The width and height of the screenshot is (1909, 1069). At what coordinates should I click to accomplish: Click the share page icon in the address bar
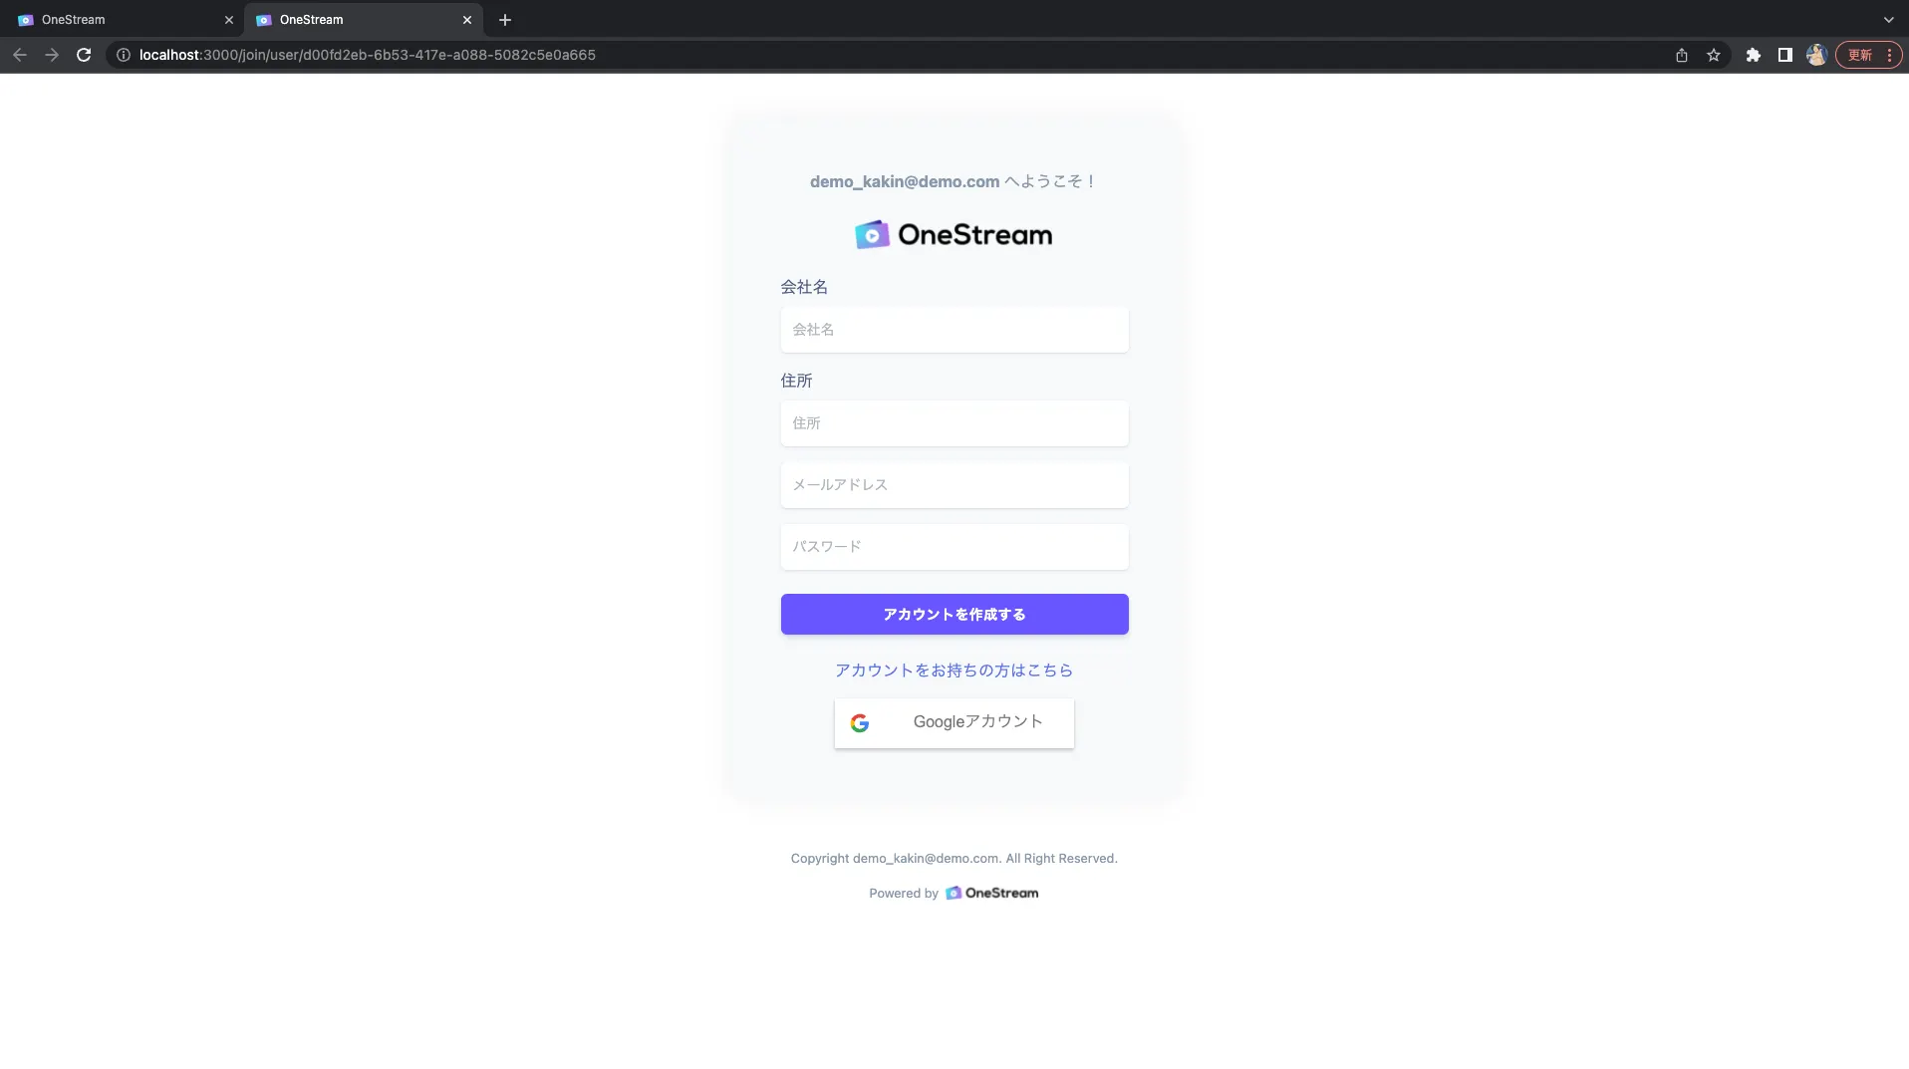1682,55
